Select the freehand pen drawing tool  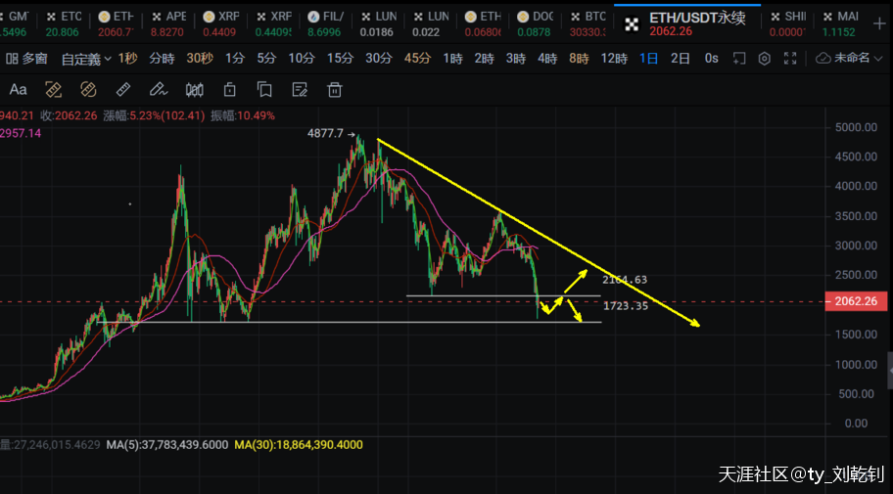(x=158, y=91)
